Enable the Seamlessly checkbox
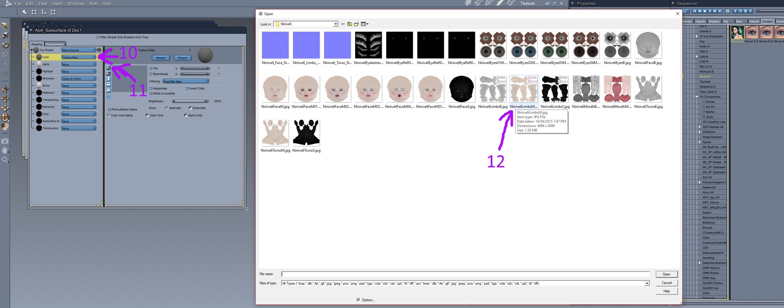 tap(151, 74)
